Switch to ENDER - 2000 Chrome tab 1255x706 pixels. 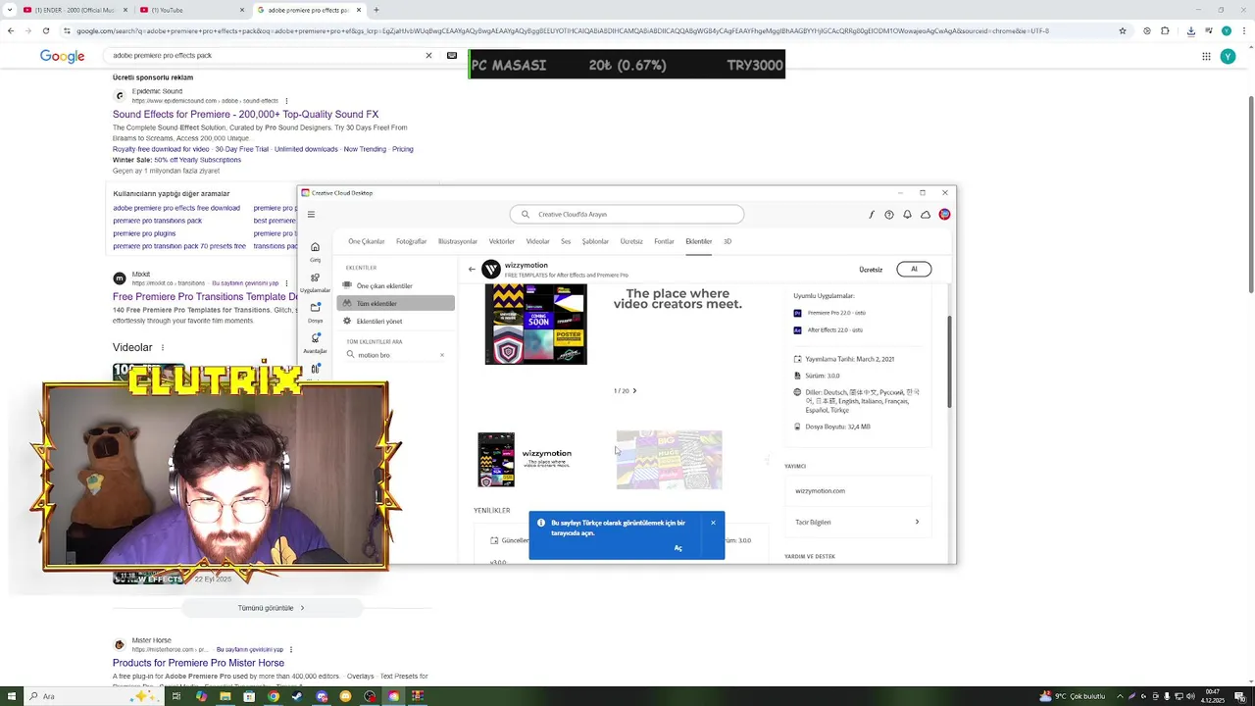point(74,10)
